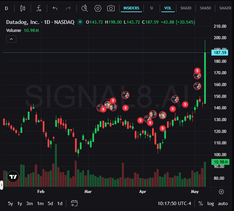Click the insider avatar near 170 below S marker
234x211 pixels.
pos(197,76)
